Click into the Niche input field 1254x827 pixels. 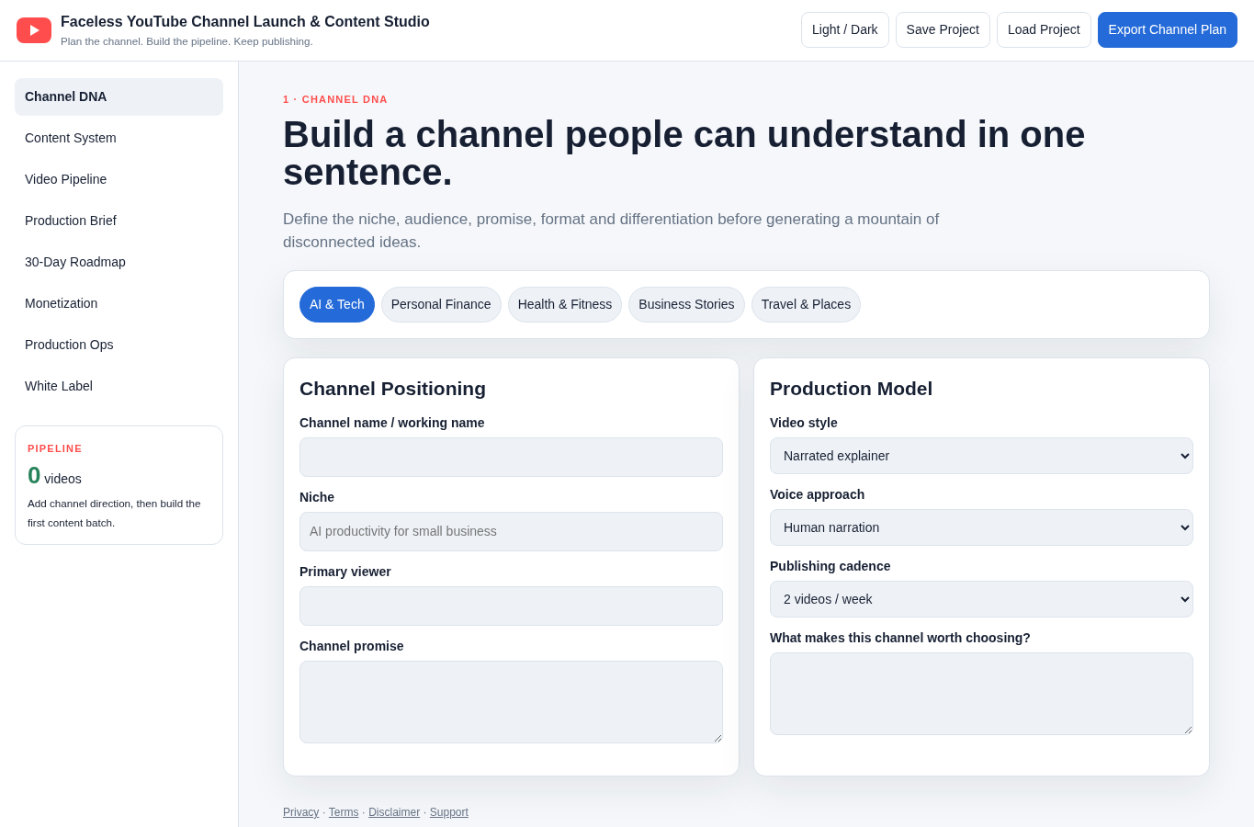point(511,531)
